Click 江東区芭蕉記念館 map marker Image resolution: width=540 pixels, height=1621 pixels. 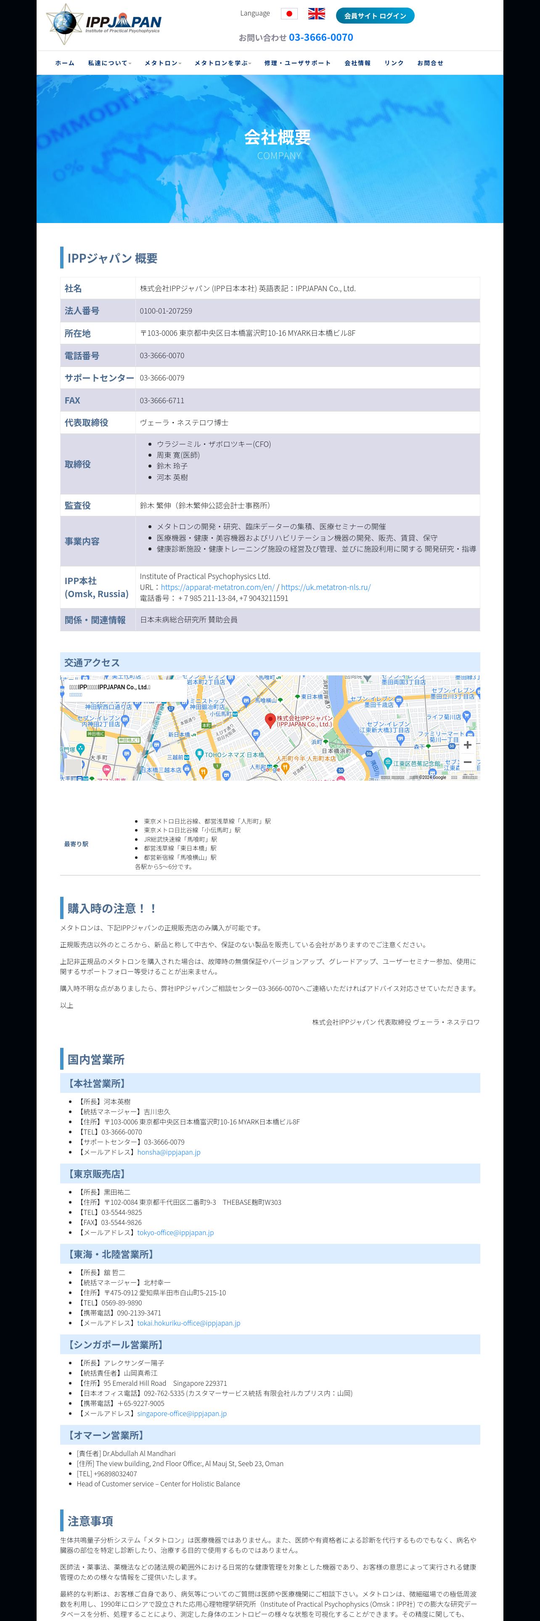[x=388, y=763]
